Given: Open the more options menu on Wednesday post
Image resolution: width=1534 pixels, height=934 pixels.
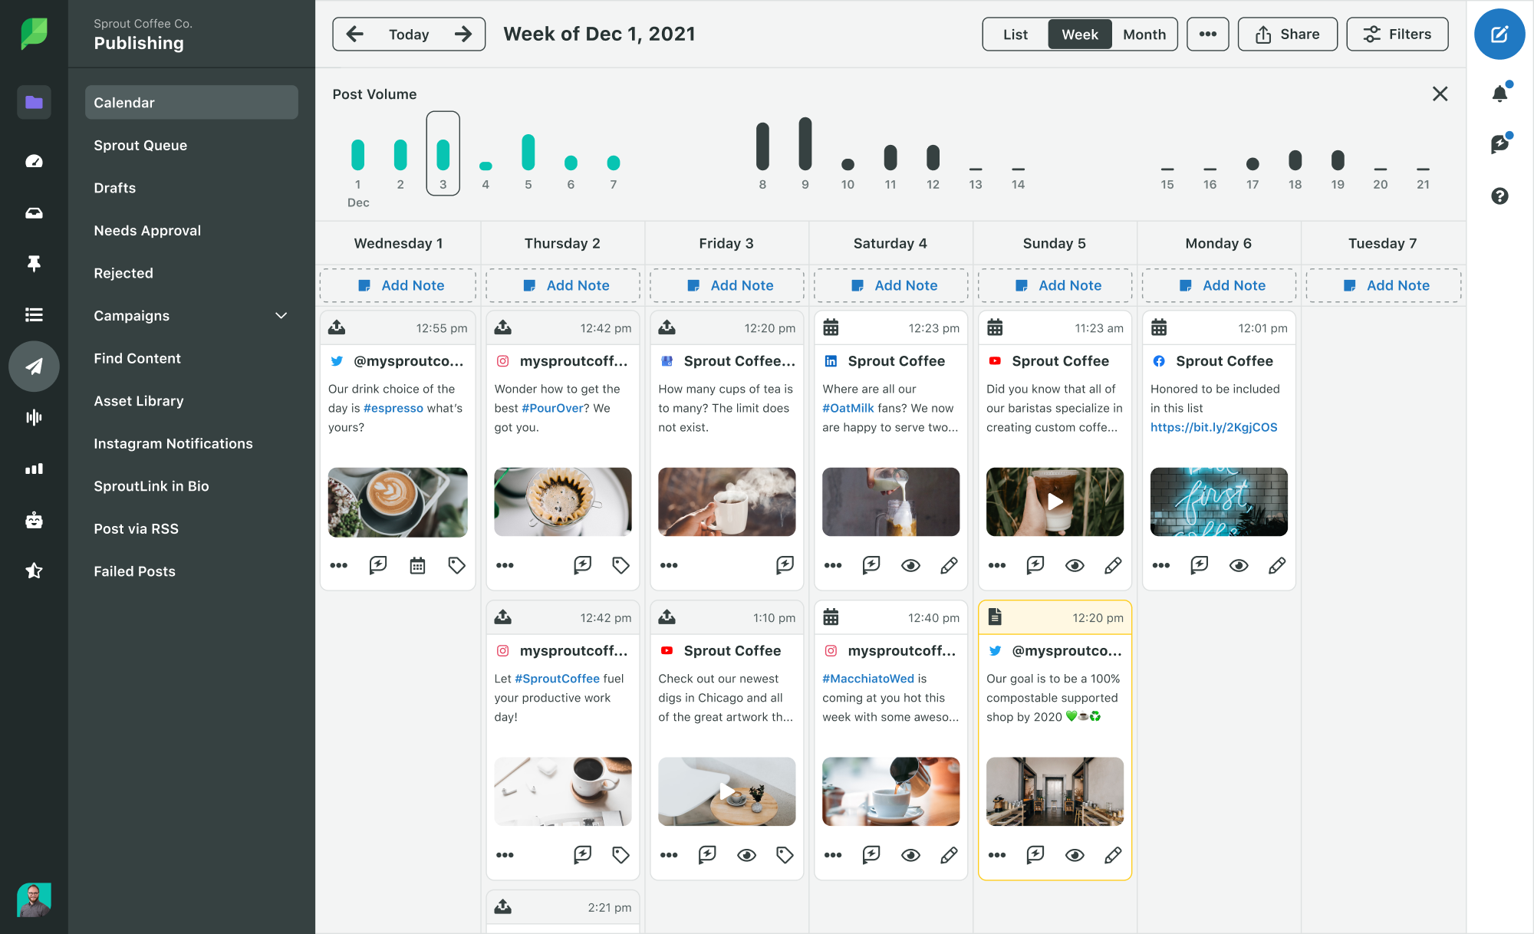Looking at the screenshot, I should 337,565.
